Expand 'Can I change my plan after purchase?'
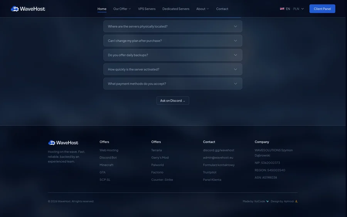Viewport: 347px width, 217px height. point(173,41)
